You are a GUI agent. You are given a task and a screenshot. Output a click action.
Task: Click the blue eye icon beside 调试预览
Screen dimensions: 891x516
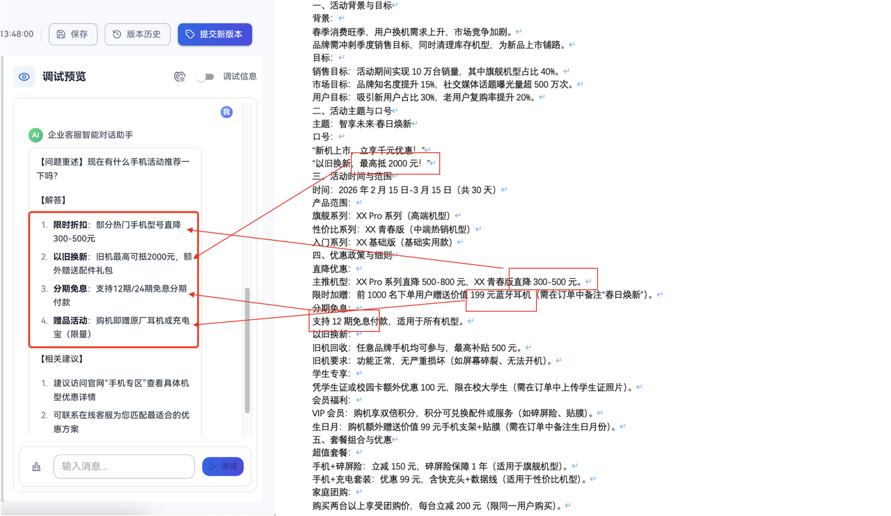point(24,76)
